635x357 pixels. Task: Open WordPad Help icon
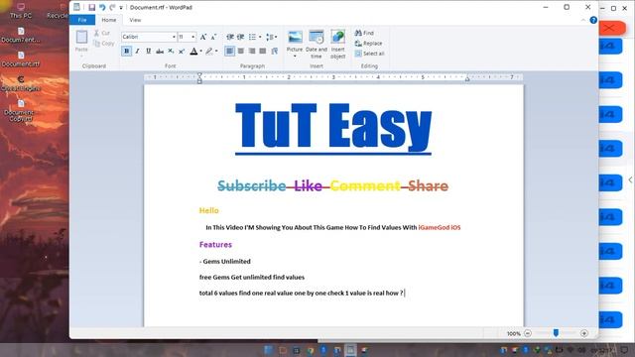593,20
